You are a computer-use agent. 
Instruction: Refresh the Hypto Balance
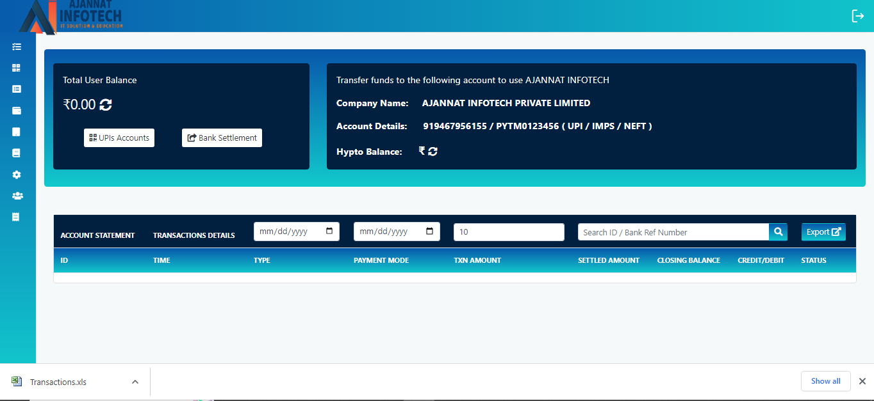pyautogui.click(x=433, y=152)
